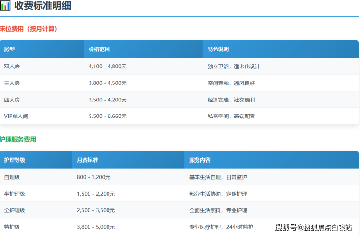Screen dimensions: 360x235
Task: Click the 三人房 price 3,800 - 4,500元
Action: pyautogui.click(x=108, y=83)
